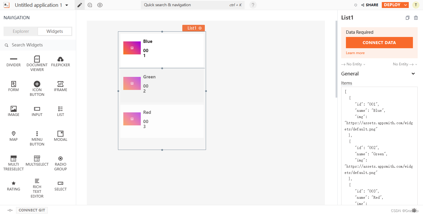Select the Multi Treeselect widget
This screenshot has width=423, height=215.
14,163
